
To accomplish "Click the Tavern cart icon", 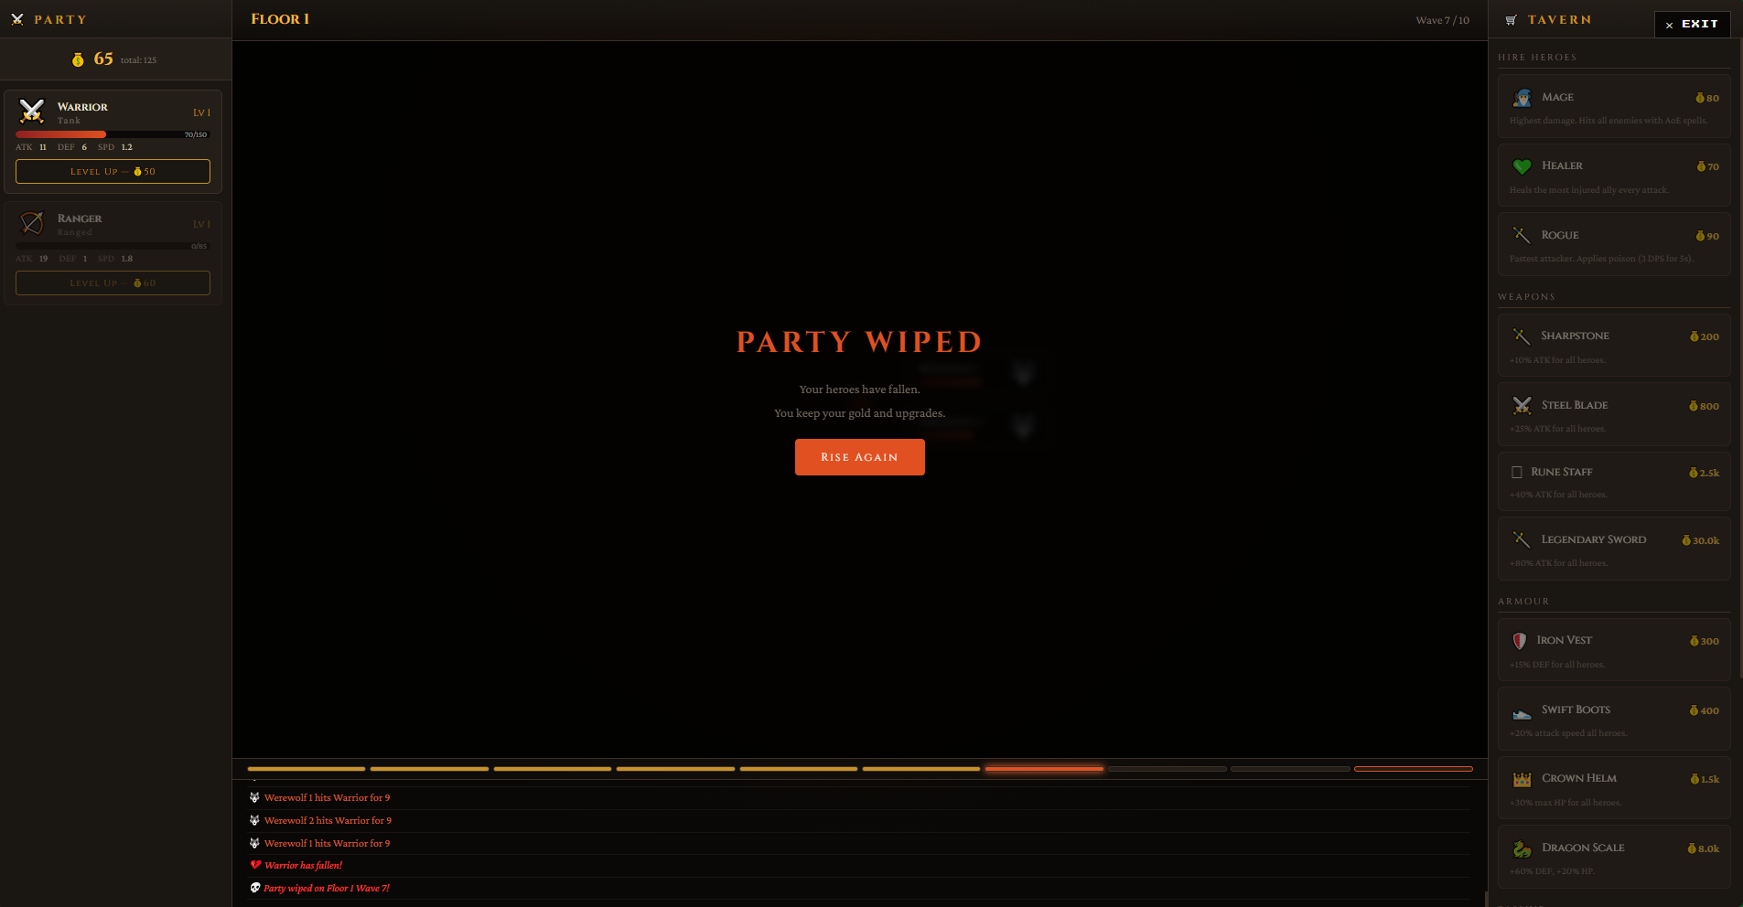I will [x=1511, y=19].
